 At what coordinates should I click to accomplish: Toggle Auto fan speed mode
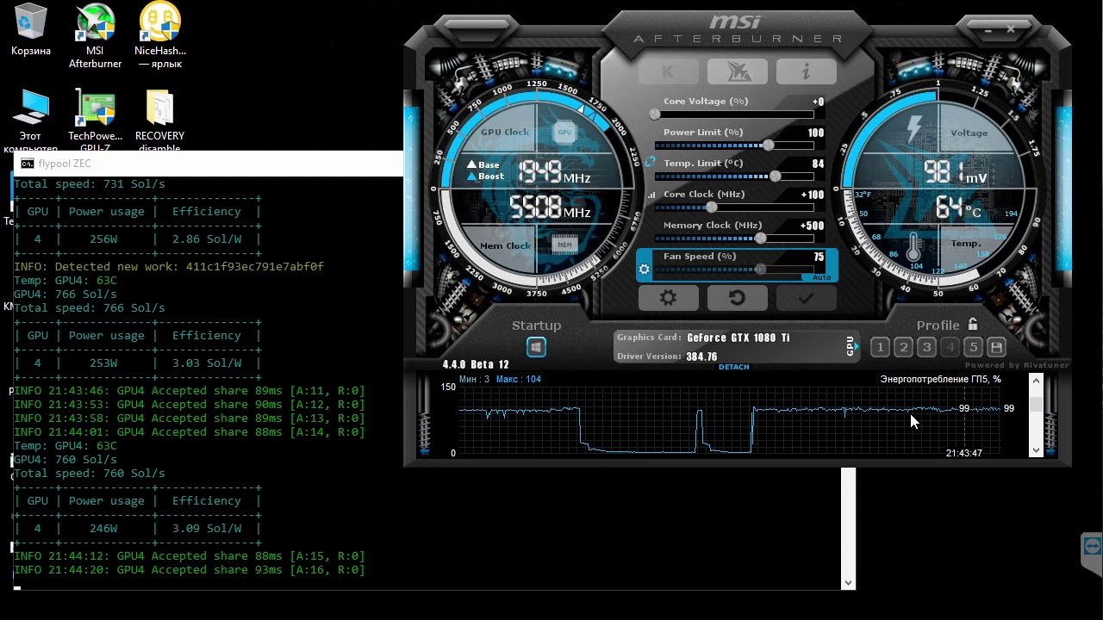coord(820,277)
